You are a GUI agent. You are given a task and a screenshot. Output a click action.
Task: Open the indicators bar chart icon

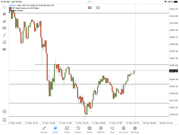click(4, 21)
